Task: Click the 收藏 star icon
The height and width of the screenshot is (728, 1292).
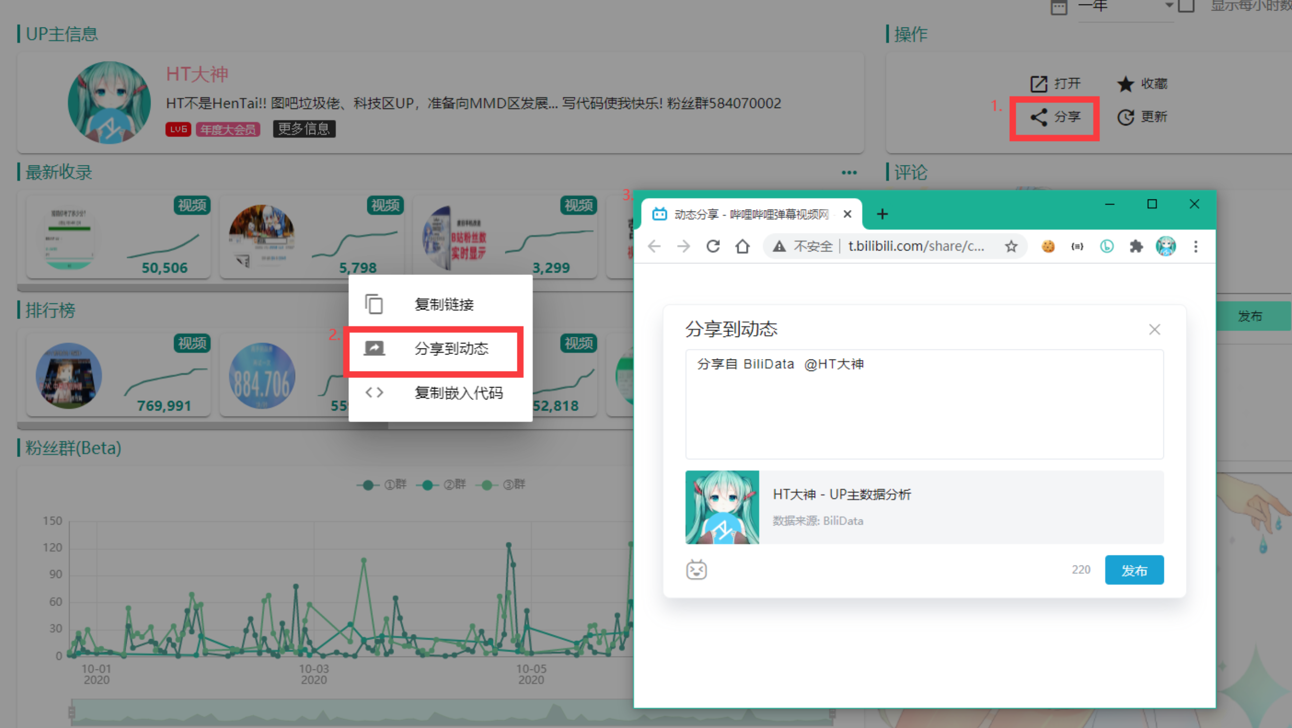Action: pyautogui.click(x=1125, y=83)
